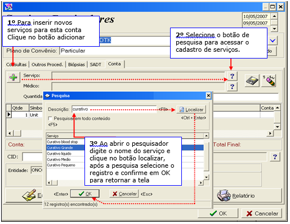Click date list down arrow
The height and width of the screenshot is (224, 290).
coord(274,29)
